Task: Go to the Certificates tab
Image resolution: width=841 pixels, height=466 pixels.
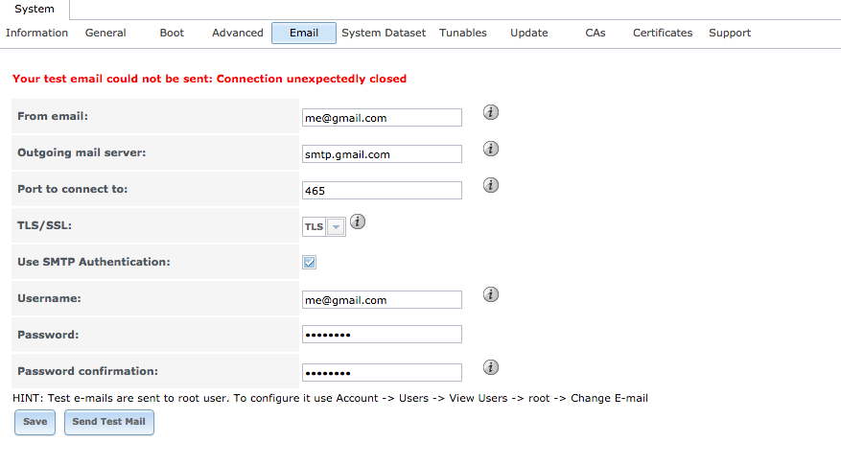Action: pyautogui.click(x=663, y=33)
